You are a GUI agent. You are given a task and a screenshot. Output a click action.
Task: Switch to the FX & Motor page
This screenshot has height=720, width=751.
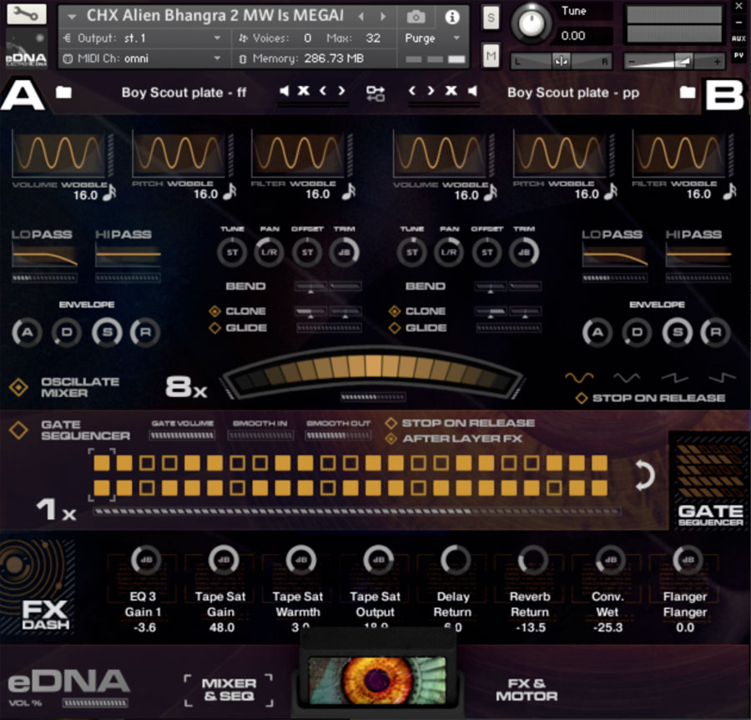coord(527,690)
